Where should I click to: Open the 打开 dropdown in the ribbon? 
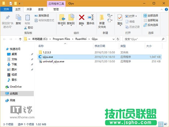(131, 16)
